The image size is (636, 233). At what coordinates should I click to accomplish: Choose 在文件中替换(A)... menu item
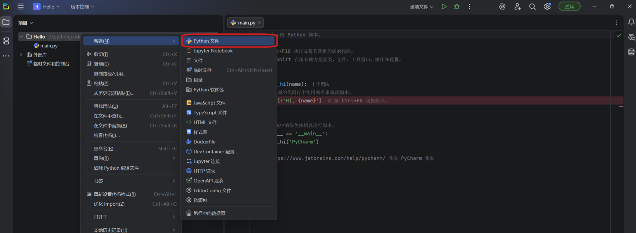(131, 125)
